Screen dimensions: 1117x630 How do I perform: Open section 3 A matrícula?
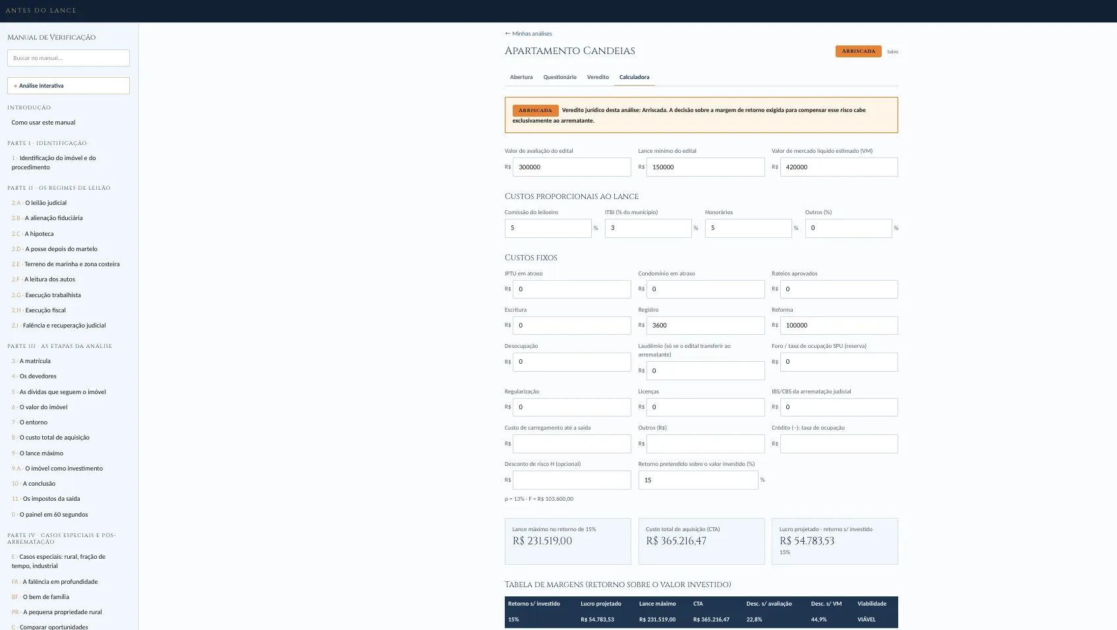coord(31,361)
